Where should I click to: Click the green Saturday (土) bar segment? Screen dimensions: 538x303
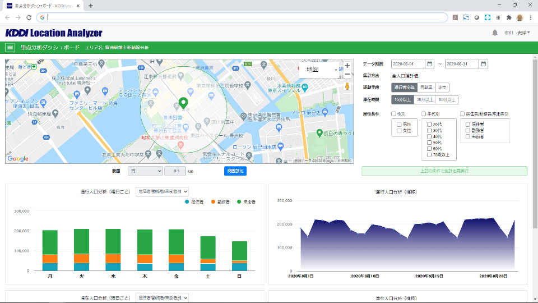[208, 247]
